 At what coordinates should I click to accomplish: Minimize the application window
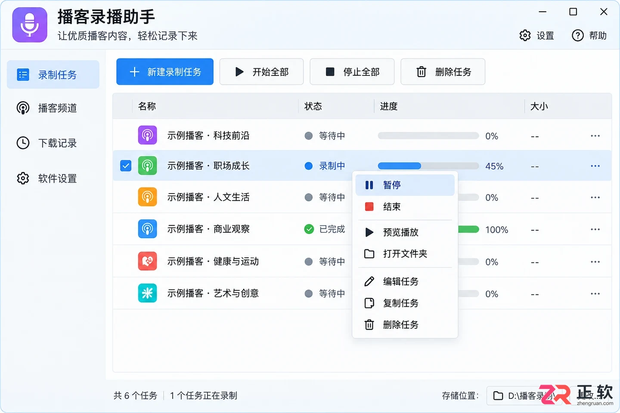542,12
